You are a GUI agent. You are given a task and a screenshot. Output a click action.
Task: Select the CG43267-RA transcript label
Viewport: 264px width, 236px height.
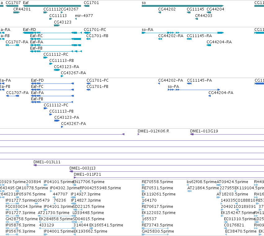point(74,73)
